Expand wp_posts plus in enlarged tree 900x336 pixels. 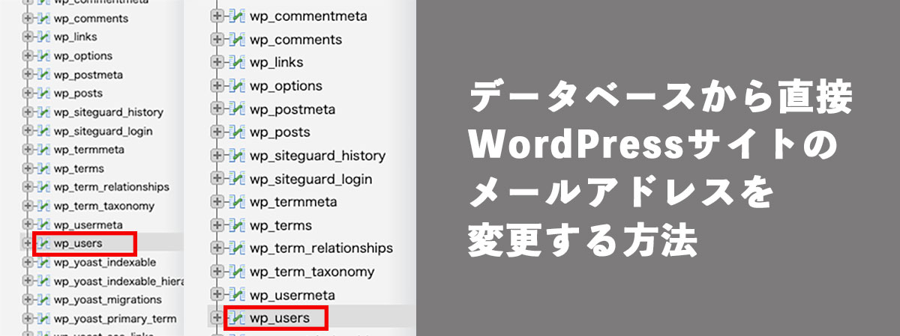coord(218,132)
